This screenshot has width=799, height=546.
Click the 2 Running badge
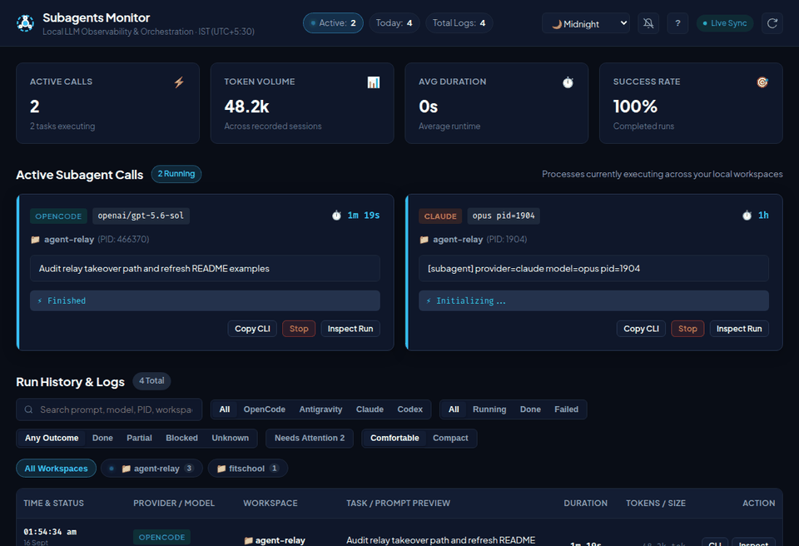point(176,174)
